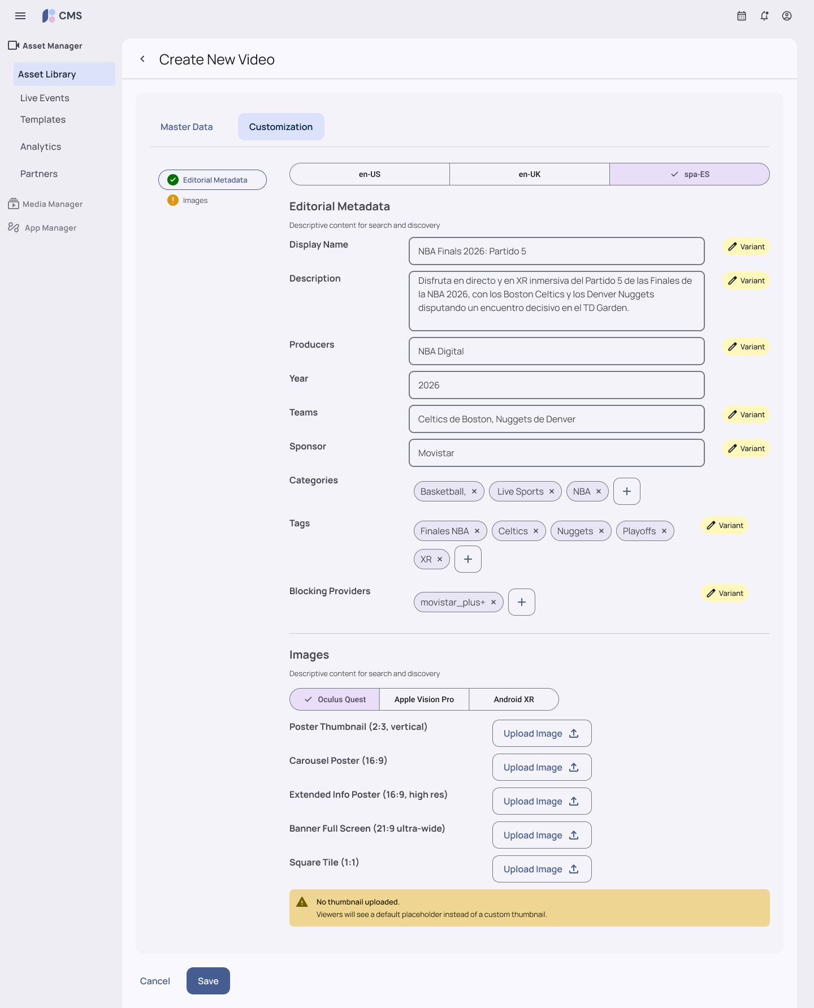
Task: Expand Asset Manager section in sidebar
Action: [x=45, y=46]
